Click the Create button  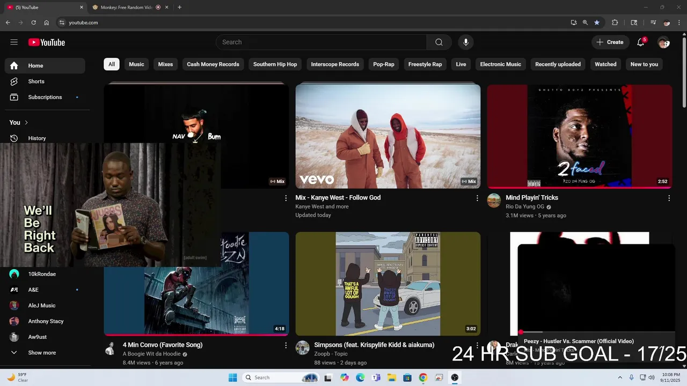(x=610, y=42)
